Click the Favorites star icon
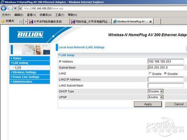This screenshot has width=187, height=140. (3, 21)
